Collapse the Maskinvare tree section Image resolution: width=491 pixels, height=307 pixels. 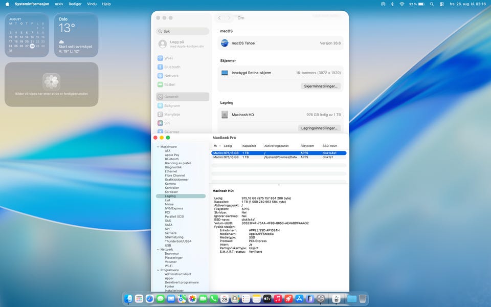[158, 147]
